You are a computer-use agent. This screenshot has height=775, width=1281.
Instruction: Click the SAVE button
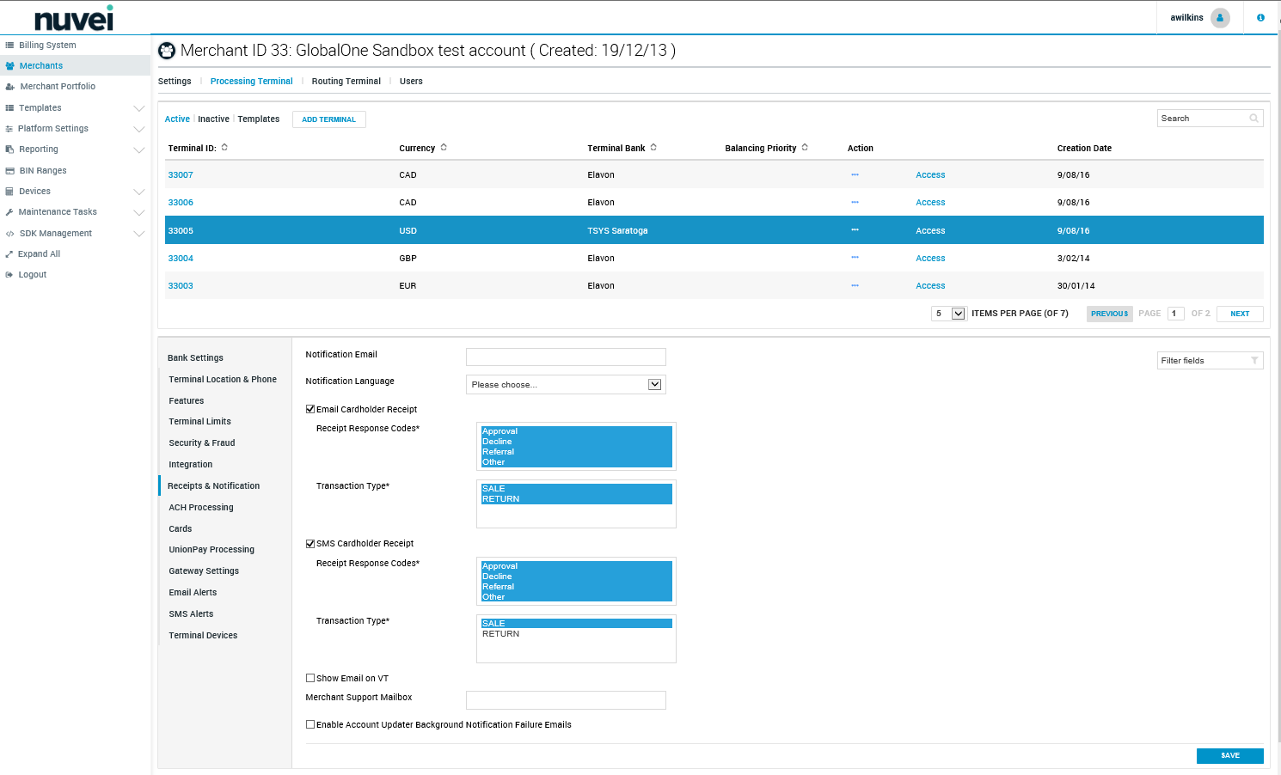pyautogui.click(x=1229, y=756)
